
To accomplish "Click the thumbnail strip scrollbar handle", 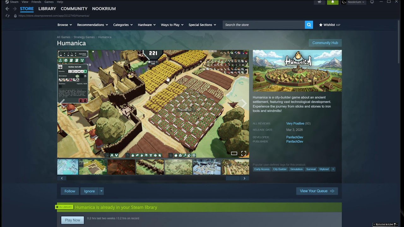I will point(233,178).
